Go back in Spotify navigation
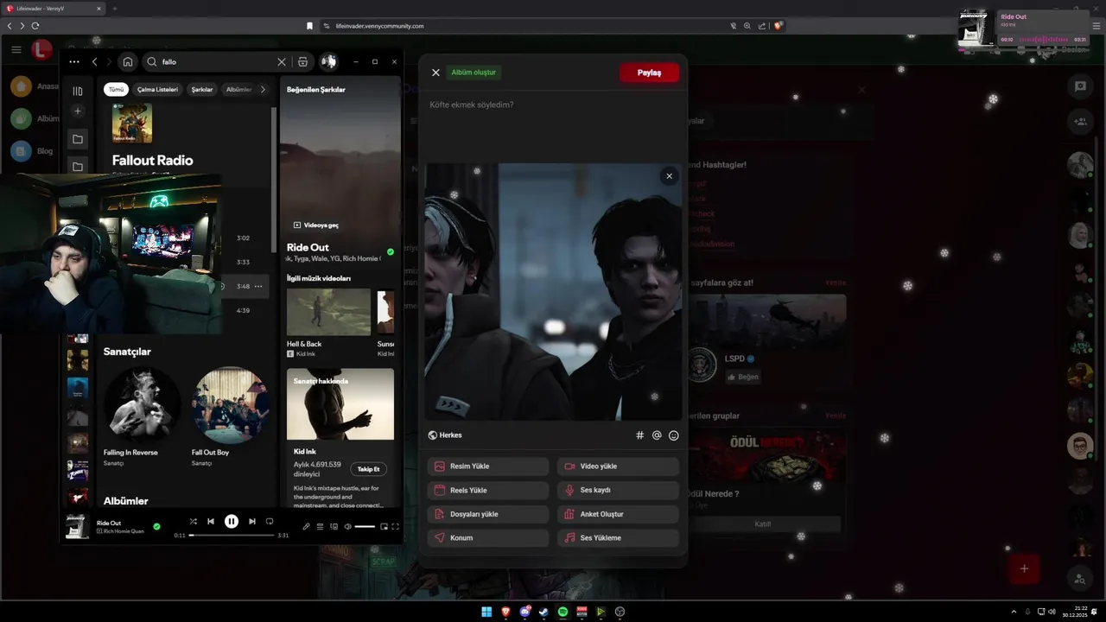The height and width of the screenshot is (622, 1106). [x=95, y=62]
